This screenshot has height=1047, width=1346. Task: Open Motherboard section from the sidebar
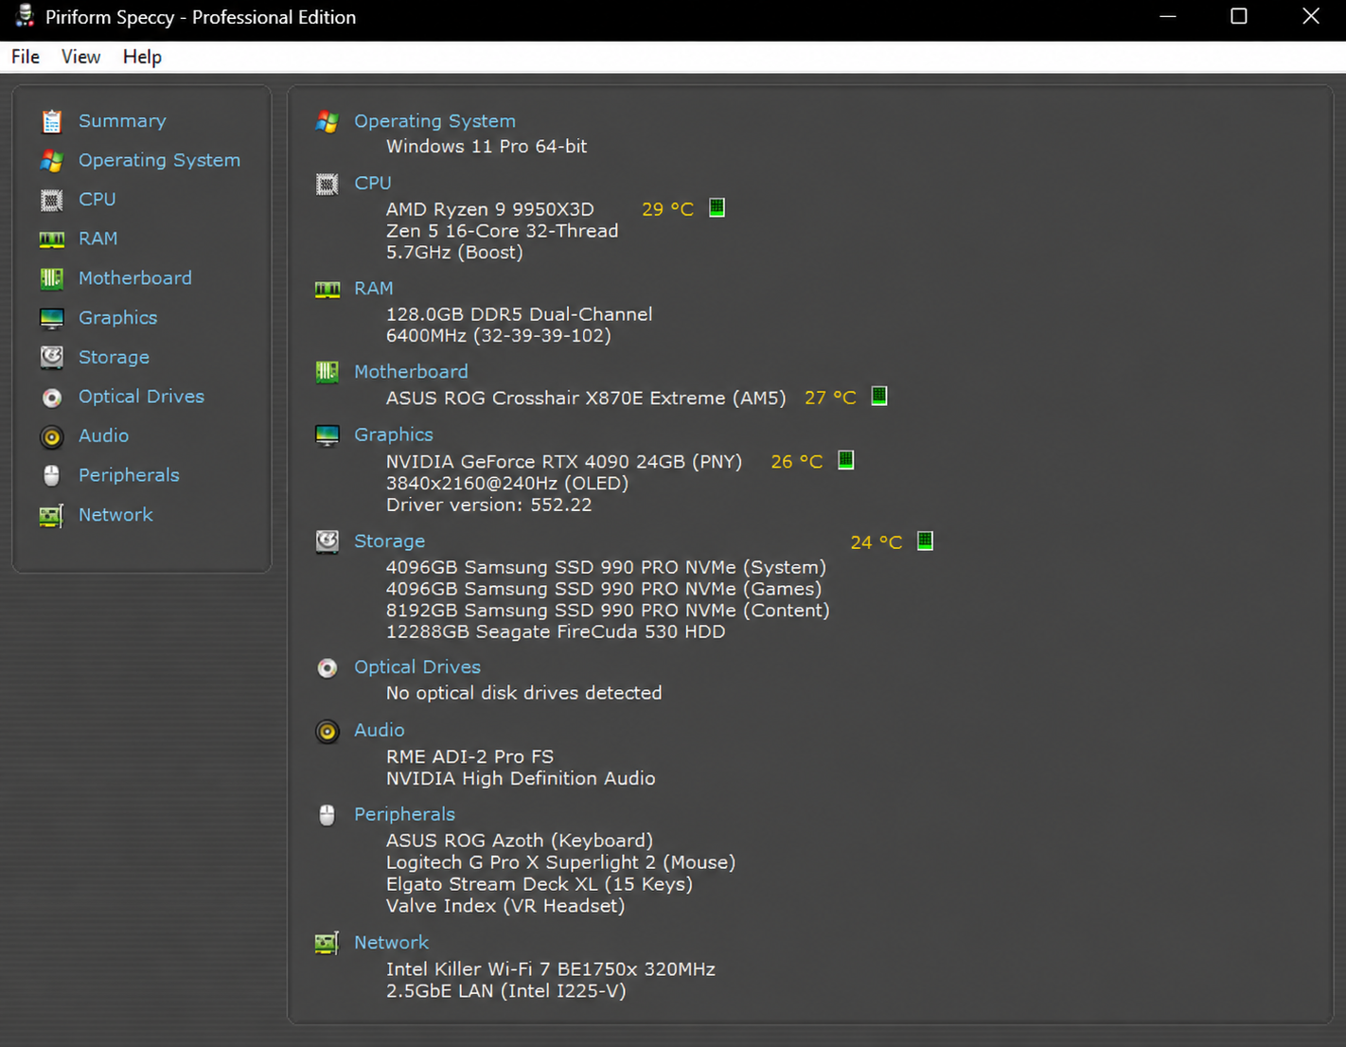pos(135,278)
